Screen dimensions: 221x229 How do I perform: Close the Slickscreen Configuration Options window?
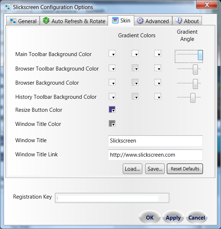207,5
